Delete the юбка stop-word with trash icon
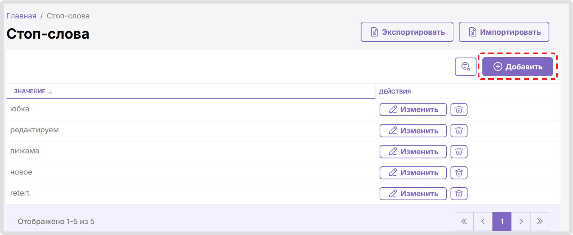 pos(459,109)
